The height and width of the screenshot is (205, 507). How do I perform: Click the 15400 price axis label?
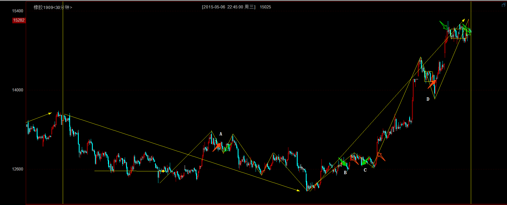click(x=18, y=11)
